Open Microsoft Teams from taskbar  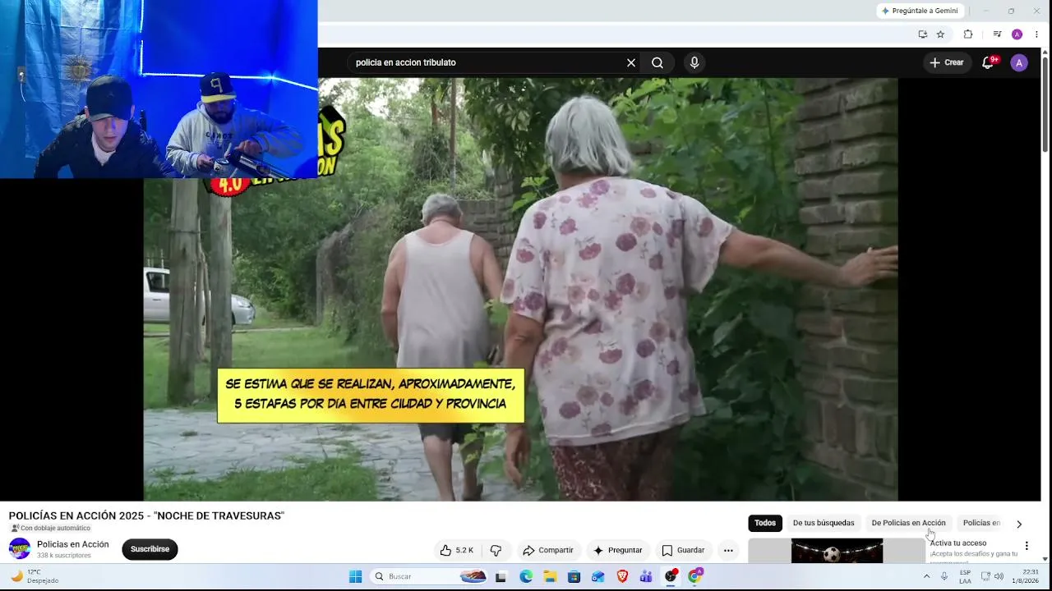pyautogui.click(x=646, y=576)
